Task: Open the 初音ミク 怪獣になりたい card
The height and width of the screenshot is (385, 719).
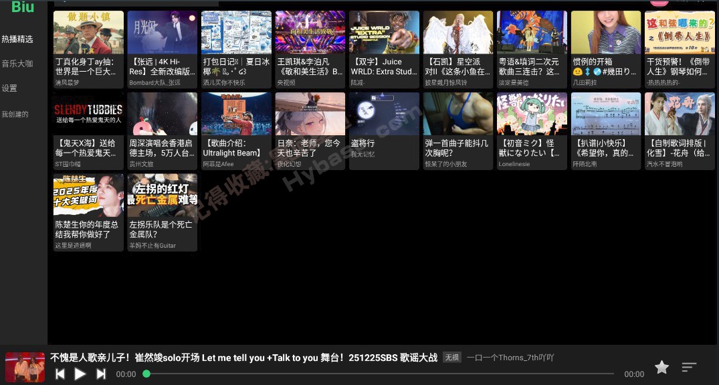Action: pyautogui.click(x=532, y=131)
